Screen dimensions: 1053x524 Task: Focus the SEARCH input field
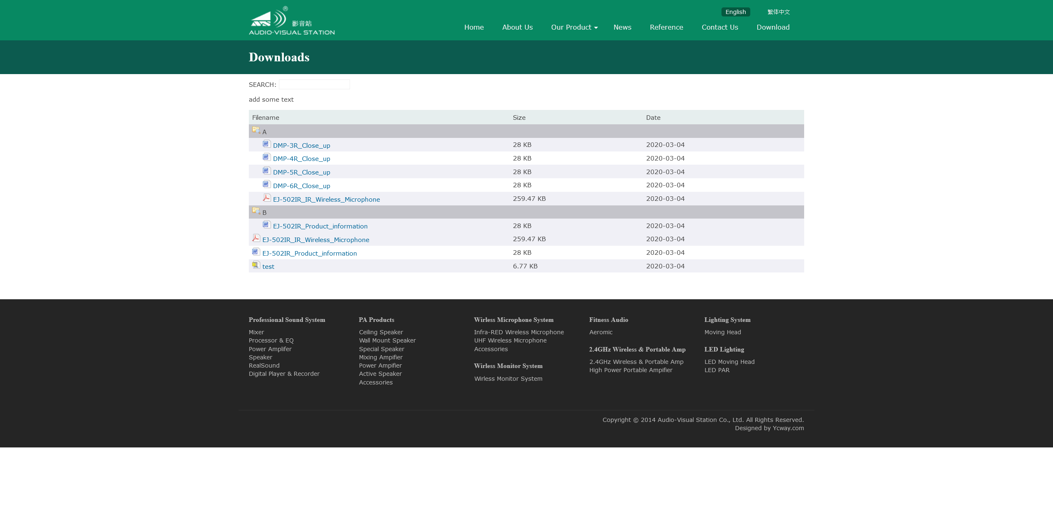314,84
